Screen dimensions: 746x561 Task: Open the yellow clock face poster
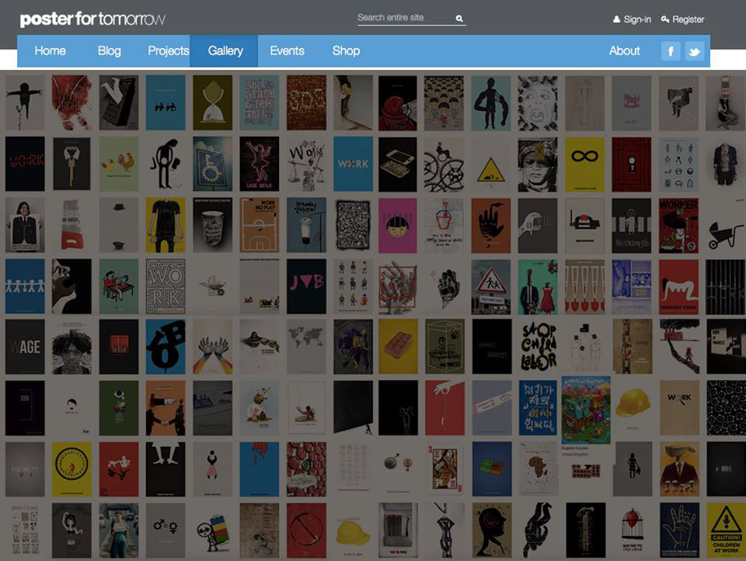click(71, 469)
